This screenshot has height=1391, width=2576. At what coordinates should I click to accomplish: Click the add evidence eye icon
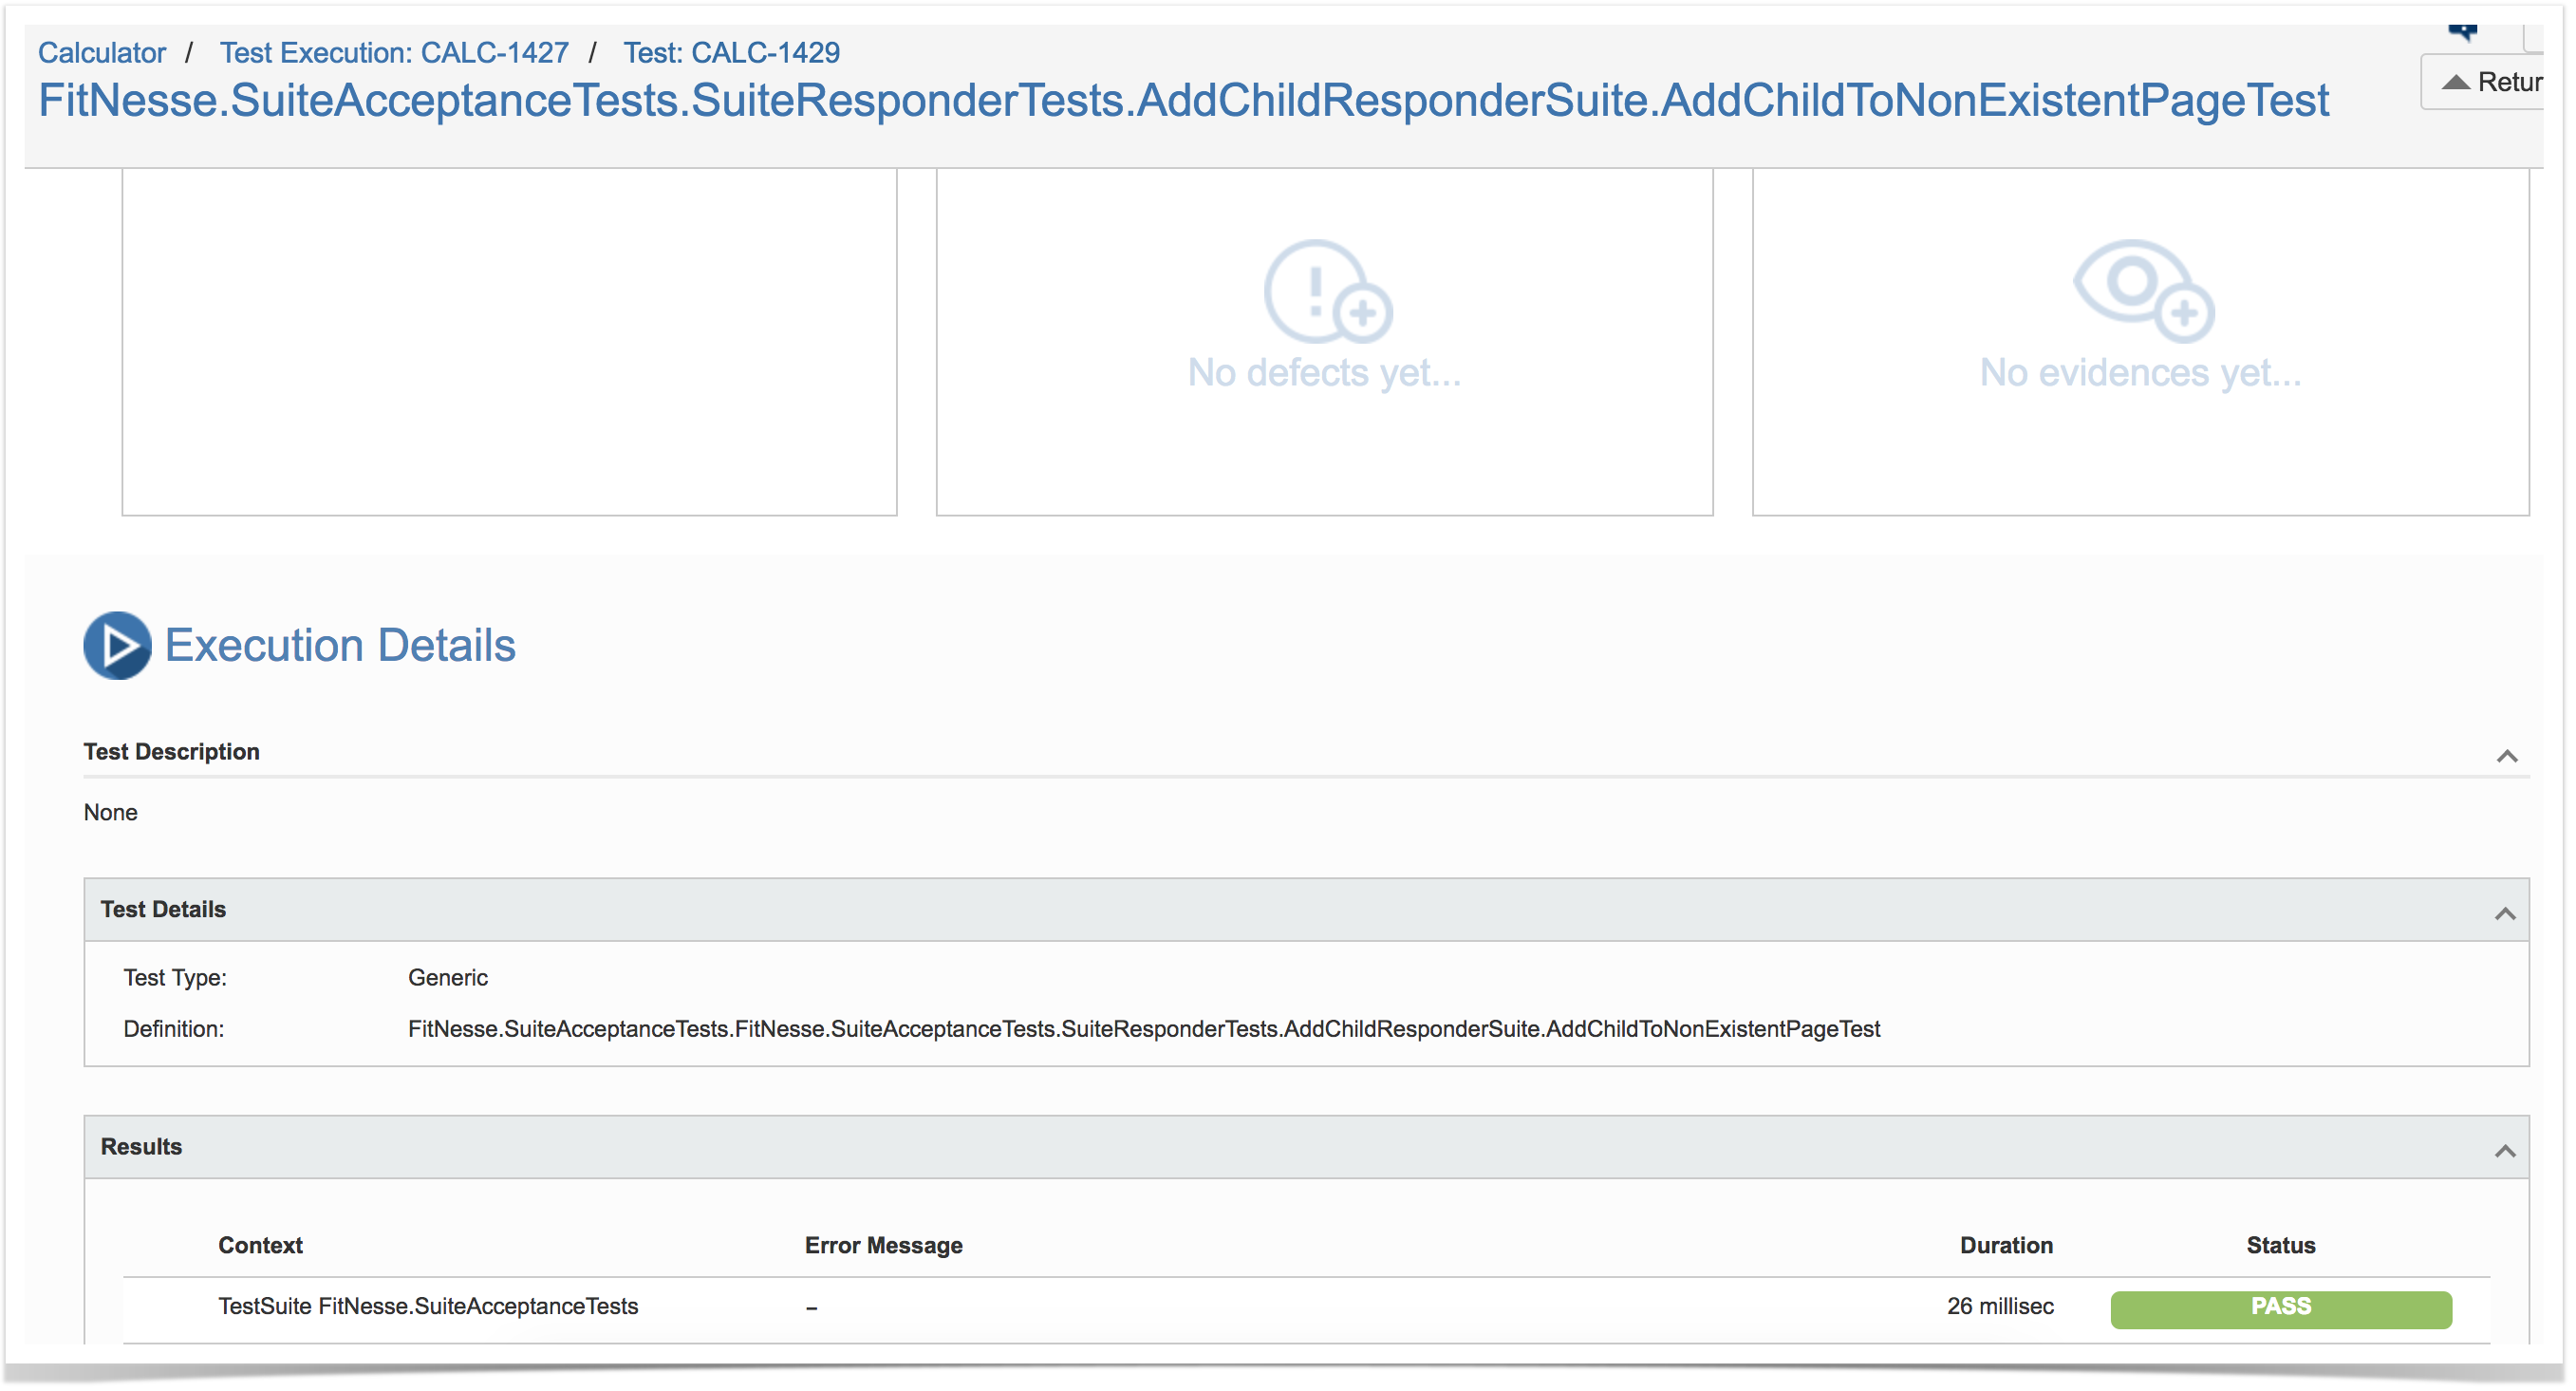(2144, 291)
